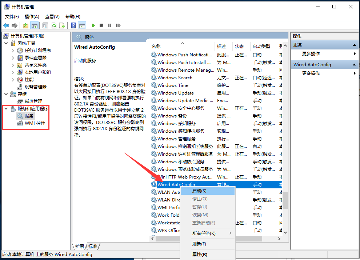Click horizontal scrollbar right arrow in services list
This screenshot has height=260, width=360.
279,239
